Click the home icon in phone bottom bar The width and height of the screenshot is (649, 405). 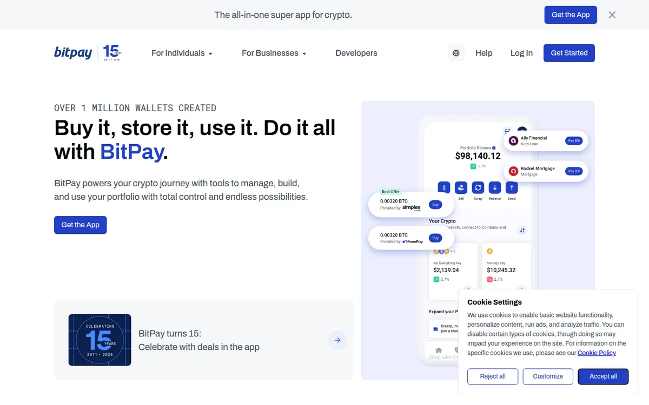pyautogui.click(x=439, y=350)
